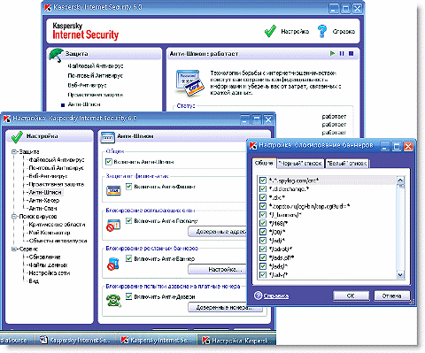Image resolution: width=425 pixels, height=353 pixels.
Task: Switch to Настройка Kaspersky taskbar button
Action: point(236,340)
